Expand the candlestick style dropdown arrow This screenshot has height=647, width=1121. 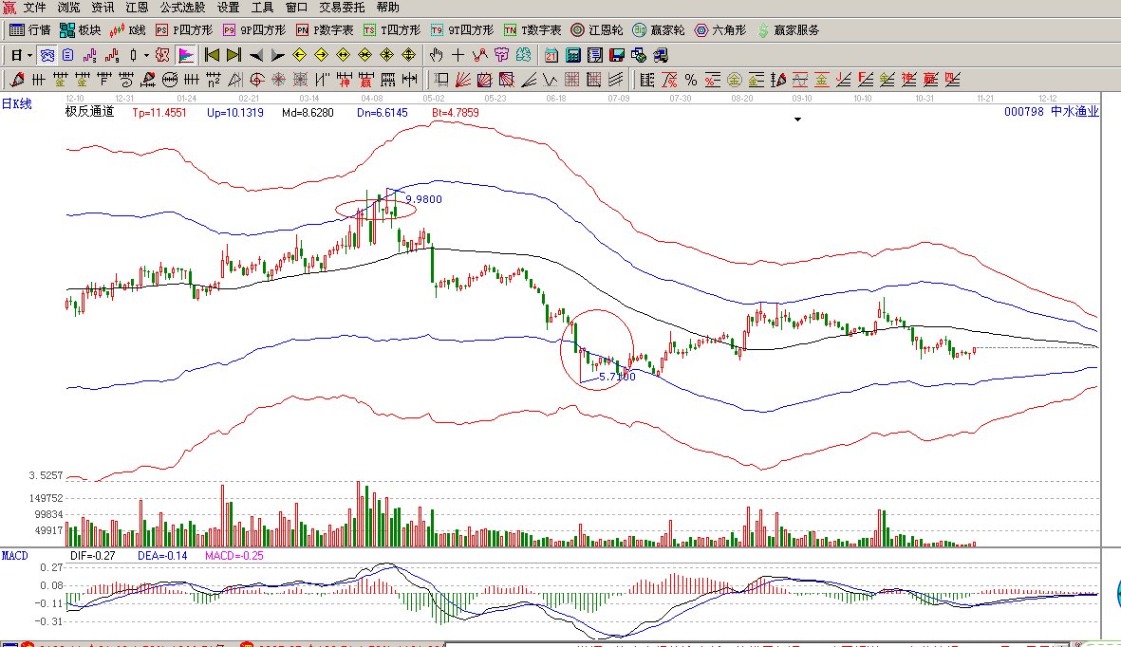(146, 55)
